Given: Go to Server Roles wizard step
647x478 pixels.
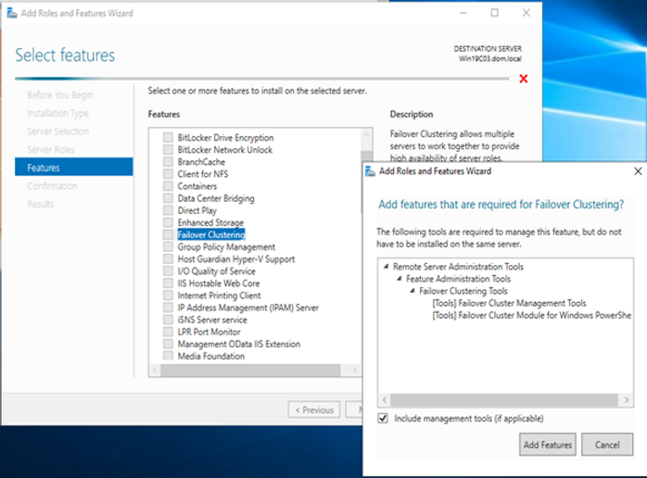Looking at the screenshot, I should point(51,149).
